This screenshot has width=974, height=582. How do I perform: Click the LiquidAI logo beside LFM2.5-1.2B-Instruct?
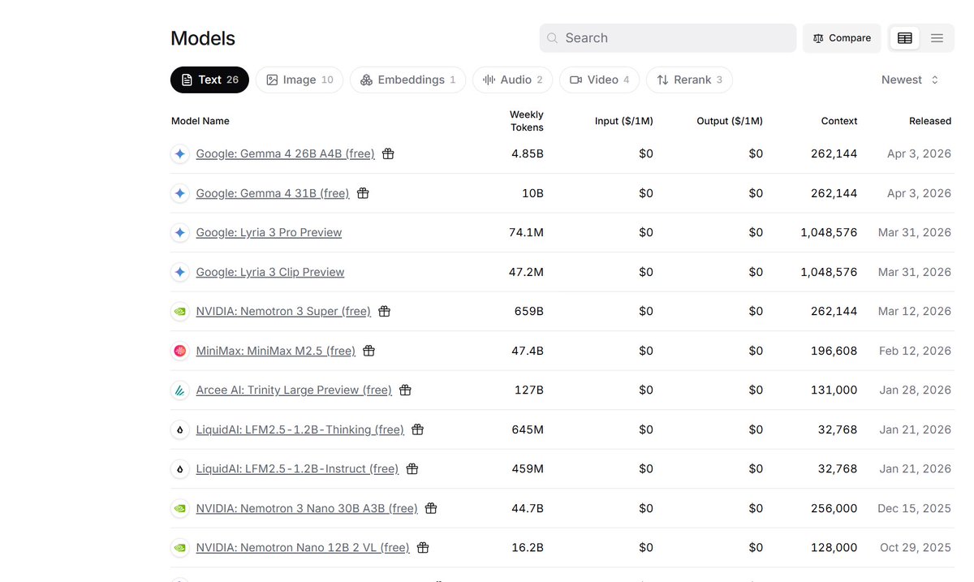(x=180, y=468)
